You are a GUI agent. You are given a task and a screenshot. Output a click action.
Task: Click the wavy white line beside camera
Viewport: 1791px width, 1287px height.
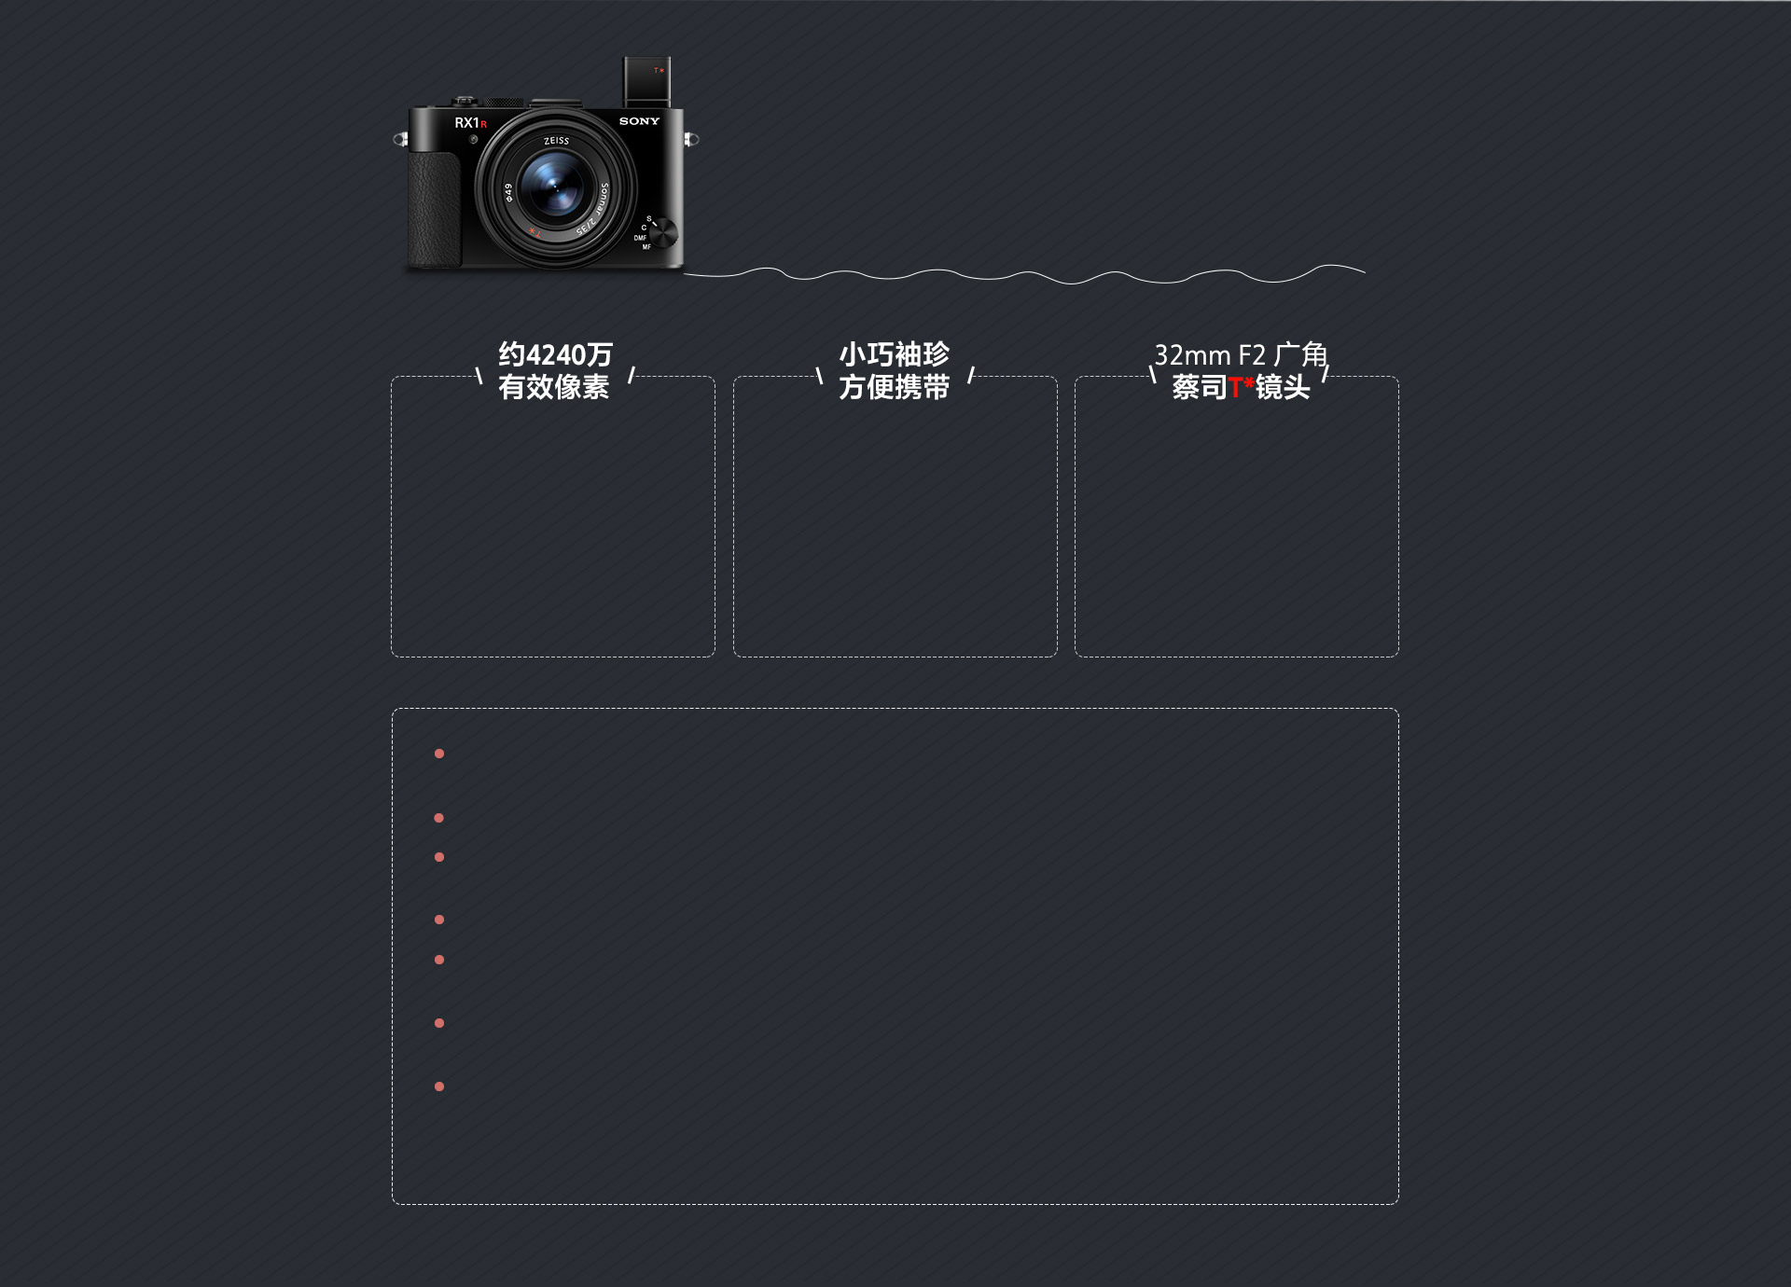pos(1024,274)
